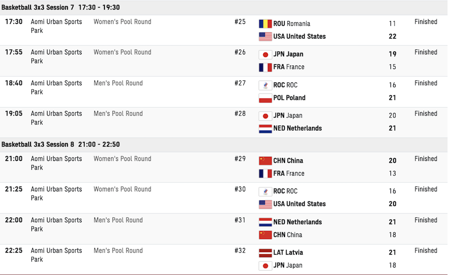Click the ROC emblem icon in match #27
Image resolution: width=450 pixels, height=275 pixels.
[x=265, y=85]
